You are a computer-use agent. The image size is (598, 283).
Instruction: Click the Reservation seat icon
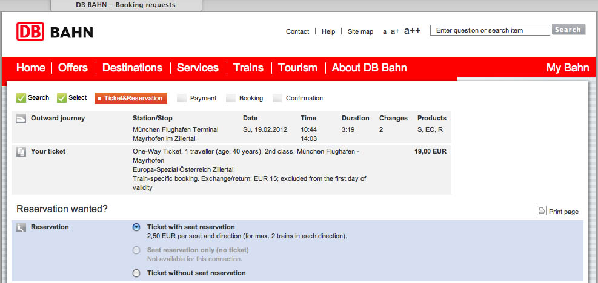[21, 227]
